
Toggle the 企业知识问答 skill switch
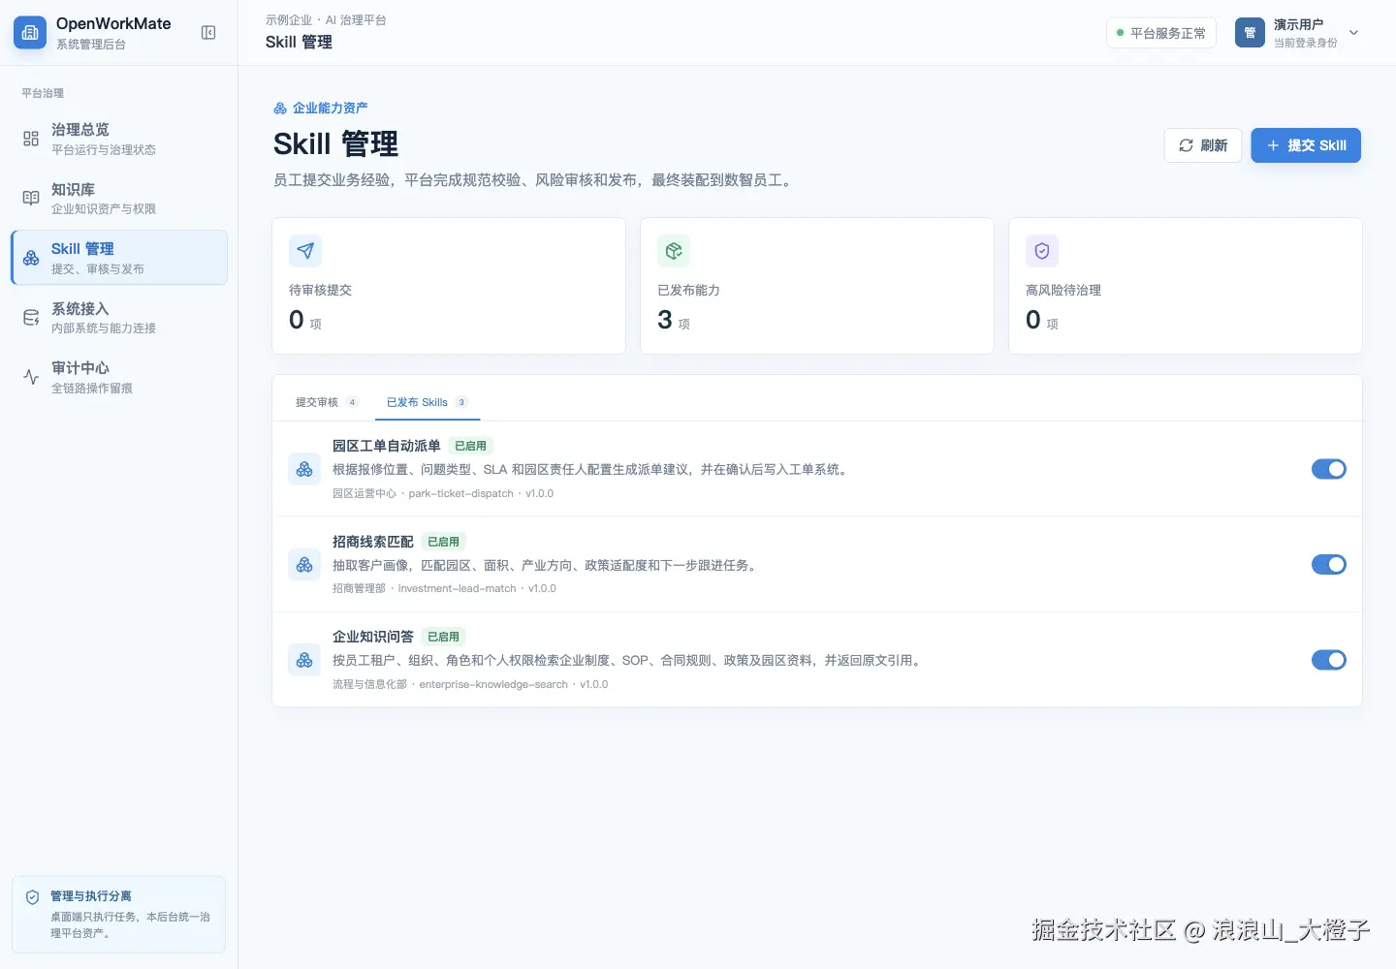tap(1329, 660)
